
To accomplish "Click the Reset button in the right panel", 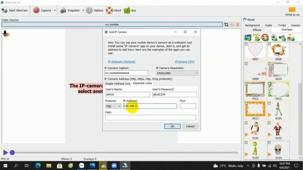I will coord(249,20).
